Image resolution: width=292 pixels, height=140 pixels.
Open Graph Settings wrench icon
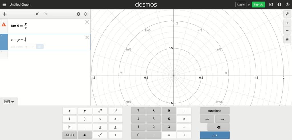[287, 14]
